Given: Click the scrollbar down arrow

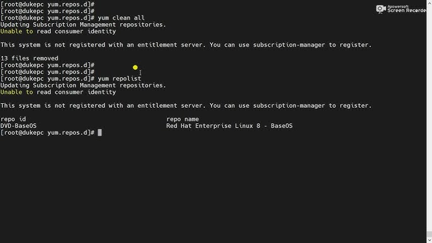Looking at the screenshot, I should coord(429,240).
